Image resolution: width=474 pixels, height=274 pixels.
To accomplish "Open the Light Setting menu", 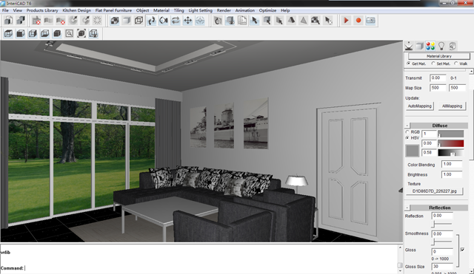I will (201, 10).
